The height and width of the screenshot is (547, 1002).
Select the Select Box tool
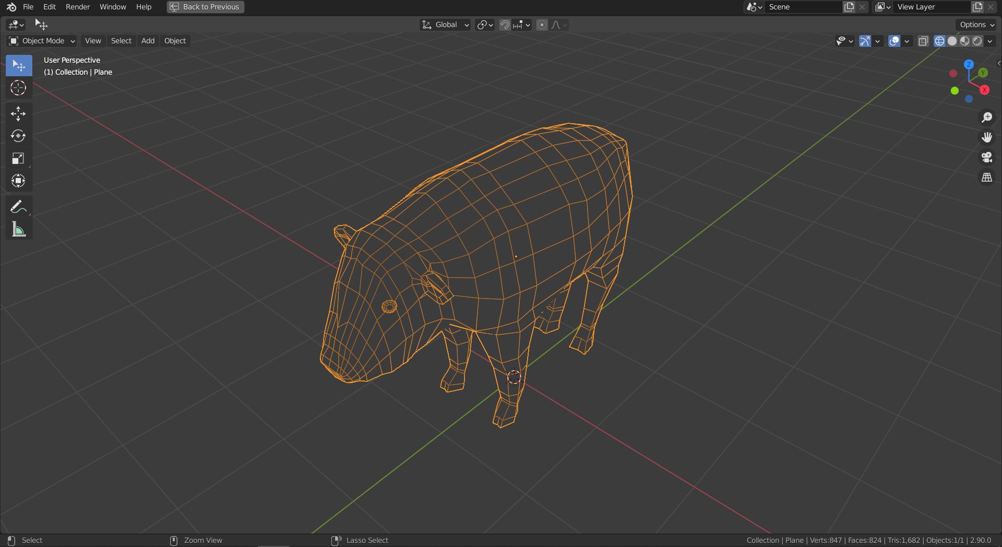[19, 66]
